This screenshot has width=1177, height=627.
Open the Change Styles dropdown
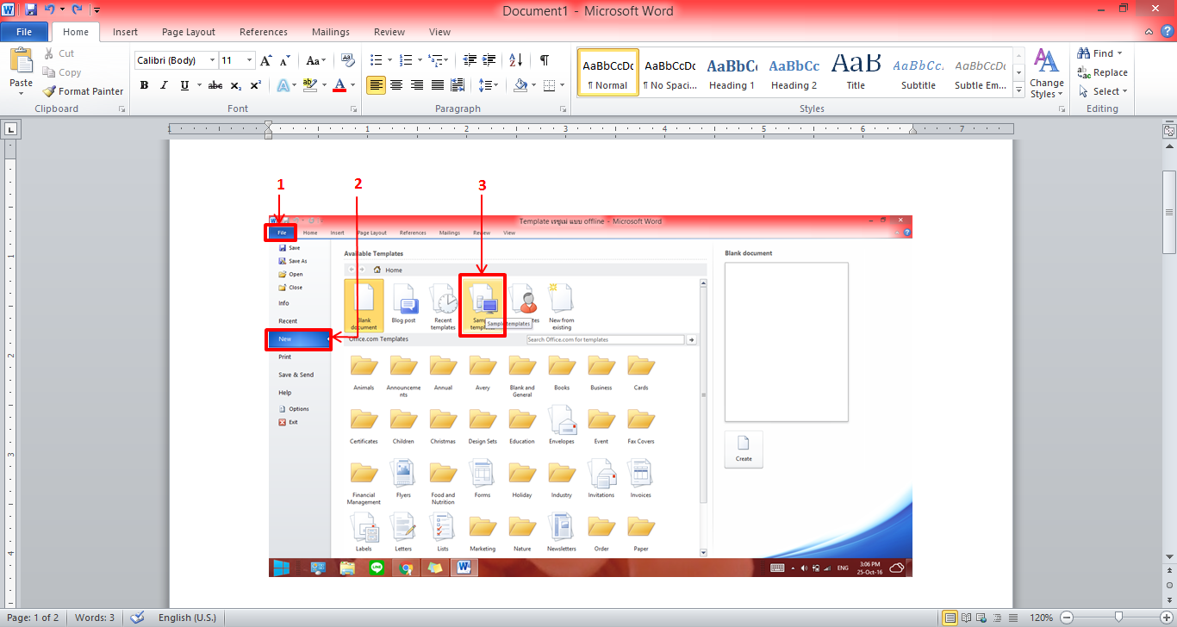pos(1046,73)
